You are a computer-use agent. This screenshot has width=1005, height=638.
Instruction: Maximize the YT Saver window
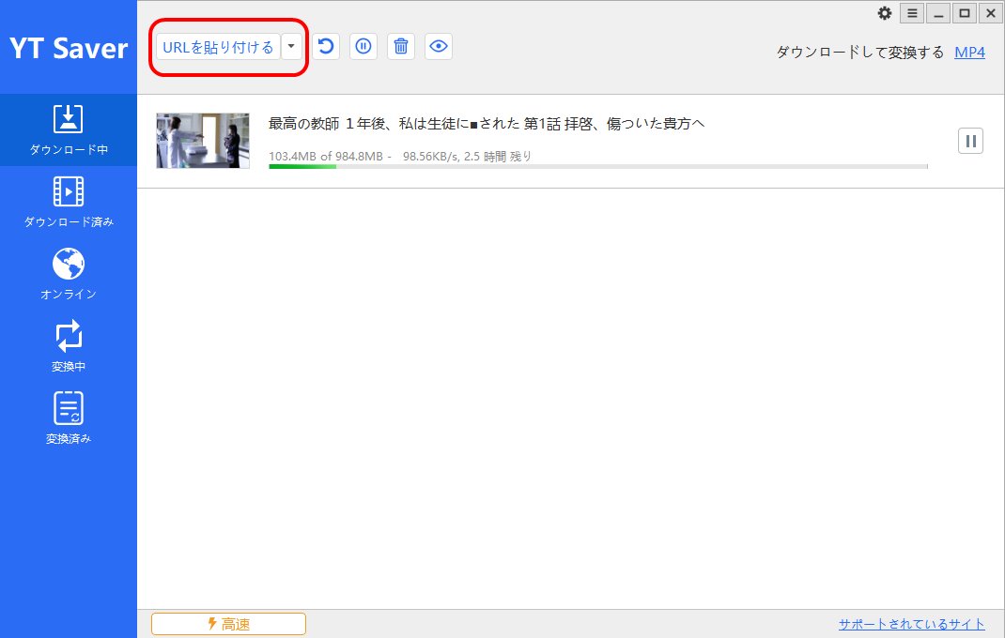[x=964, y=13]
